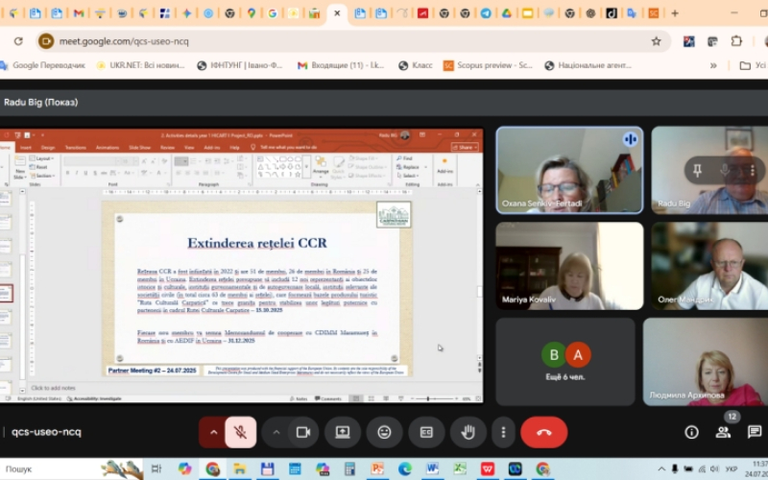
Task: Open the in-call chat panel
Action: tap(755, 432)
